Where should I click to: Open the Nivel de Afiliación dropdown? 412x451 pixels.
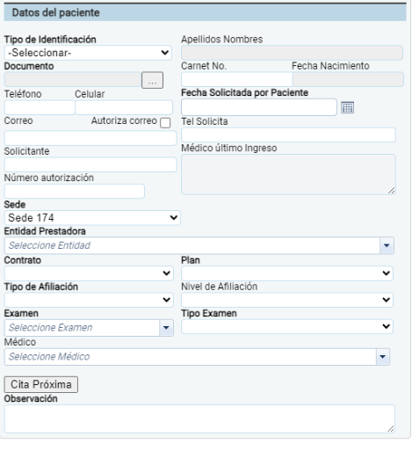click(287, 300)
